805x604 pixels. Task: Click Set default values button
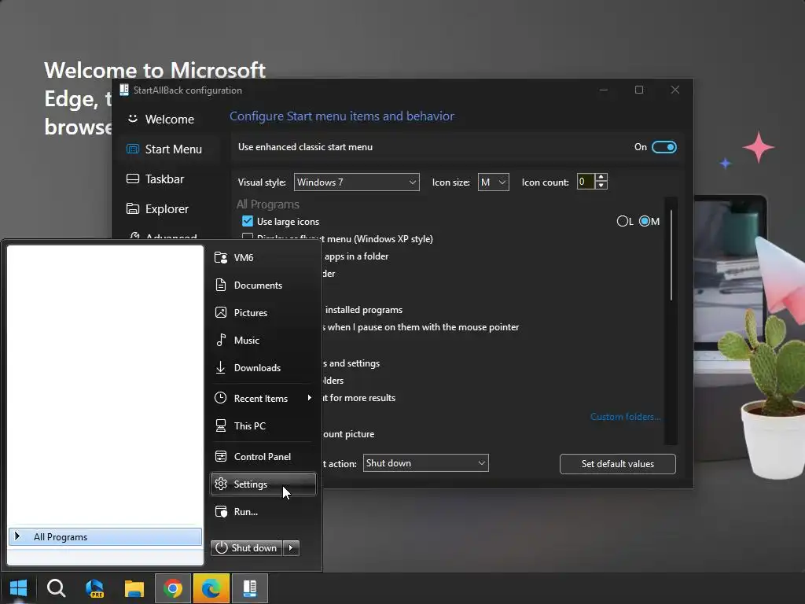pos(618,464)
